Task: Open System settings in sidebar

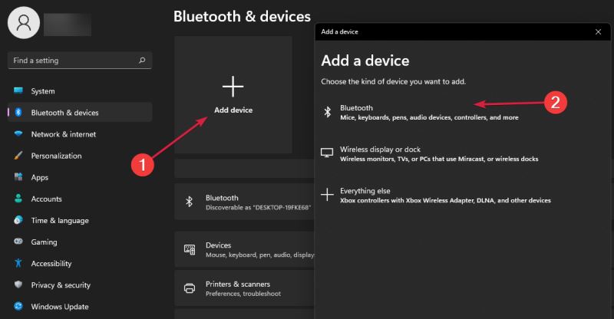Action: tap(43, 91)
